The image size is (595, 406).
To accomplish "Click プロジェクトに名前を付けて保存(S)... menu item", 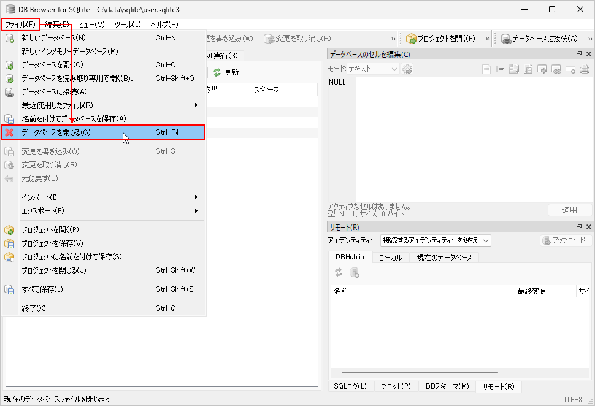I will pyautogui.click(x=103, y=257).
